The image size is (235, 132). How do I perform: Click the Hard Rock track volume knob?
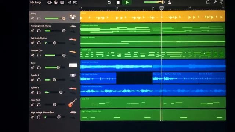coord(55,104)
